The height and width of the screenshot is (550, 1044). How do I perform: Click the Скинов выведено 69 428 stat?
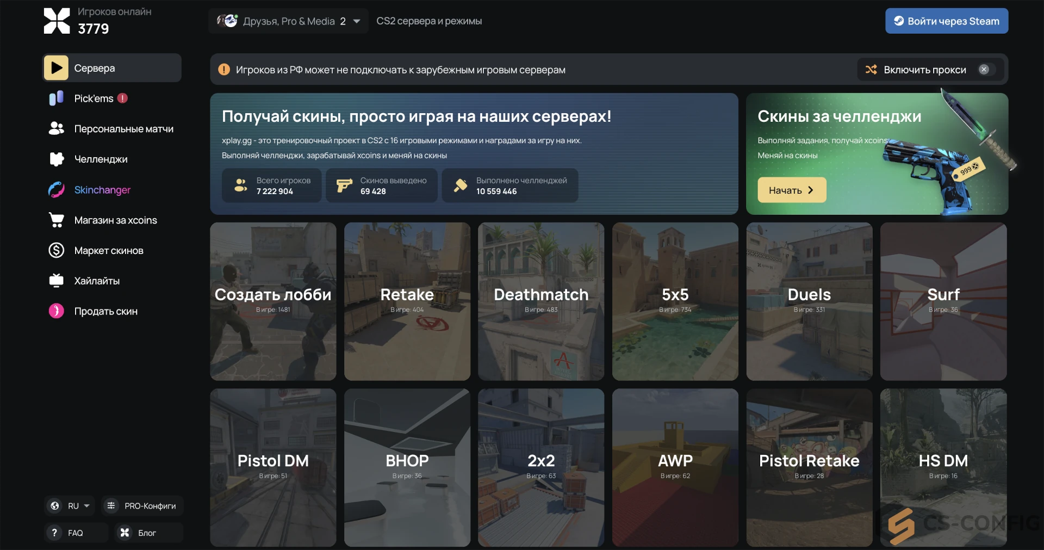coord(381,186)
